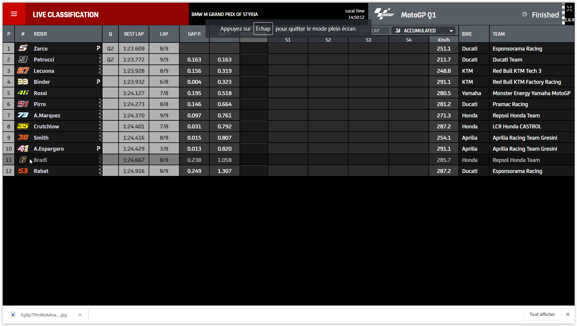This screenshot has width=577, height=326.
Task: Click the MotoGP logo
Action: click(384, 14)
